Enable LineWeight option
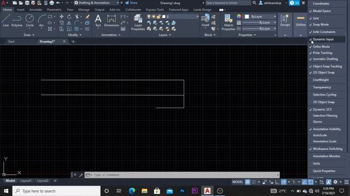The width and height of the screenshot is (350, 196). click(x=326, y=80)
